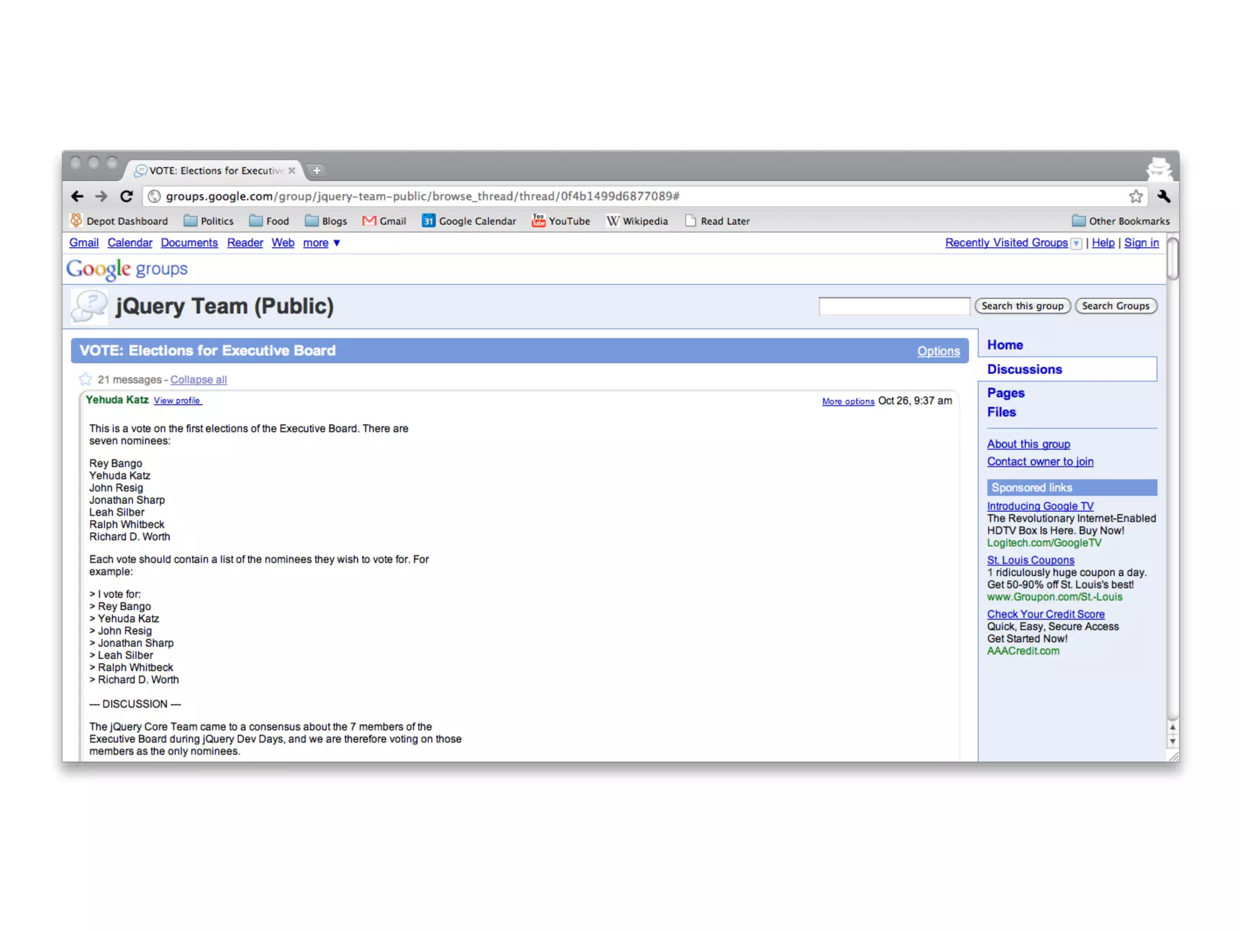Image resolution: width=1241 pixels, height=931 pixels.
Task: Expand the Recently Visited Groups dropdown arrow
Action: point(1076,244)
